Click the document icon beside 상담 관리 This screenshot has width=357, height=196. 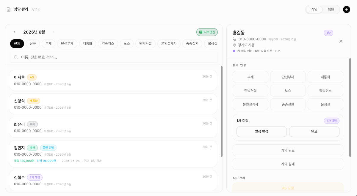click(9, 10)
